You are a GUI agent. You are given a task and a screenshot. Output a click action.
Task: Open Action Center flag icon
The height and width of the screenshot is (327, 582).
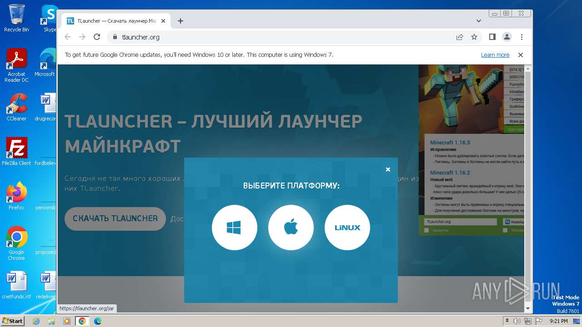(539, 321)
